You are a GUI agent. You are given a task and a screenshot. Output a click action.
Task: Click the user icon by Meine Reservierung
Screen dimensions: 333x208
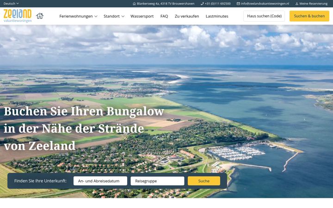[297, 4]
